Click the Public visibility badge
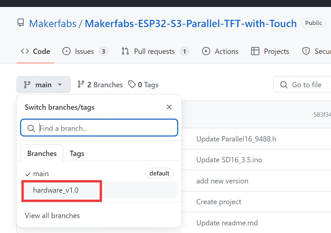The width and height of the screenshot is (331, 233). pyautogui.click(x=314, y=23)
